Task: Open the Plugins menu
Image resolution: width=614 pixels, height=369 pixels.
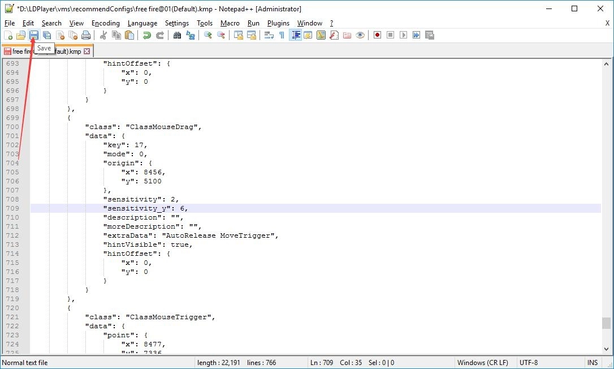Action: coord(278,23)
